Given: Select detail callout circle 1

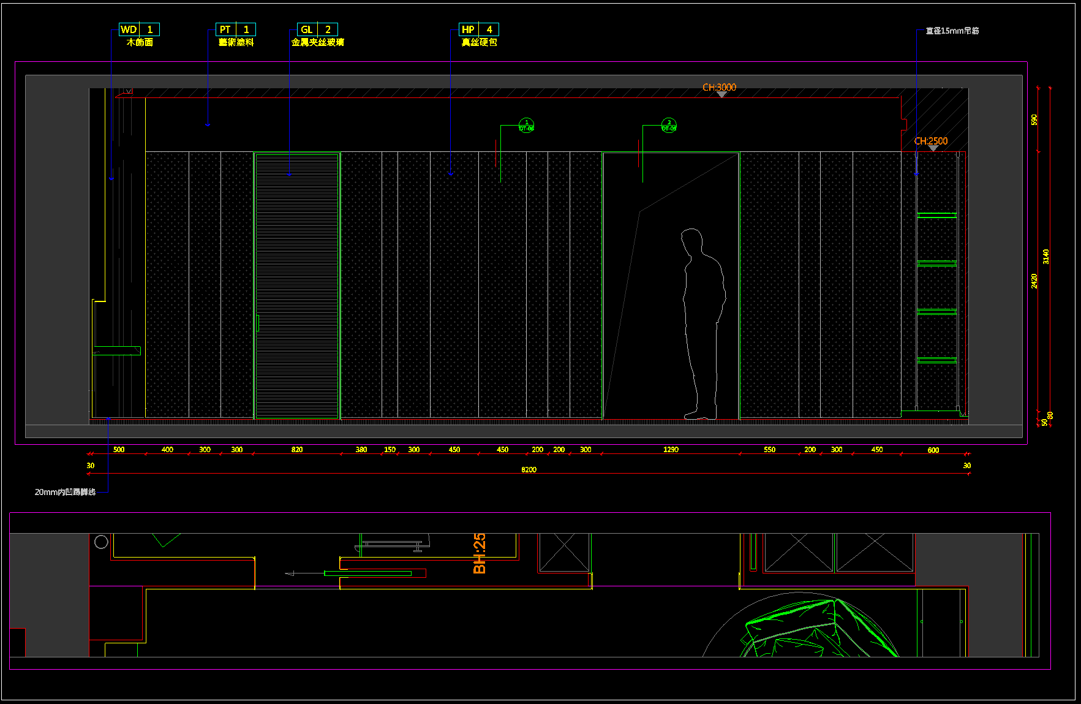Looking at the screenshot, I should [527, 126].
